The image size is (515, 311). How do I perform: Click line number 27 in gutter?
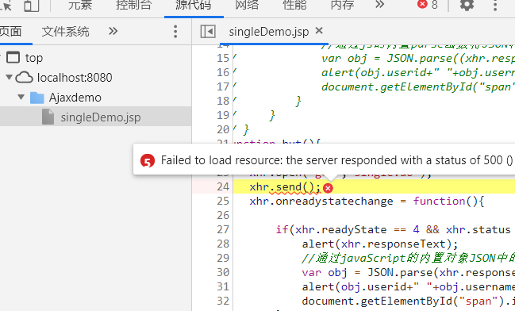pyautogui.click(x=223, y=229)
